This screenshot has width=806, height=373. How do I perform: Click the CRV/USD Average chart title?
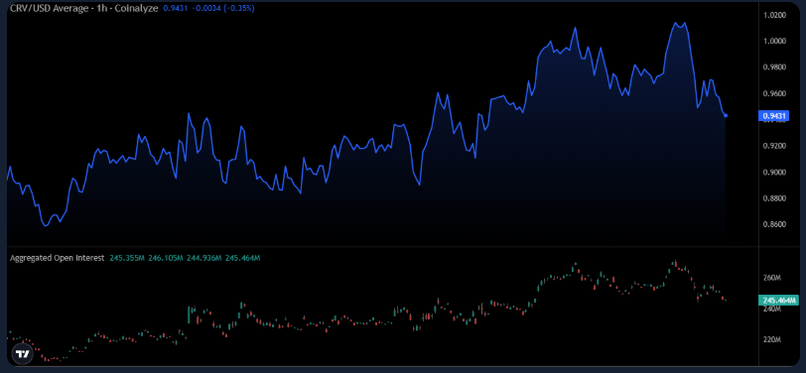pos(84,9)
